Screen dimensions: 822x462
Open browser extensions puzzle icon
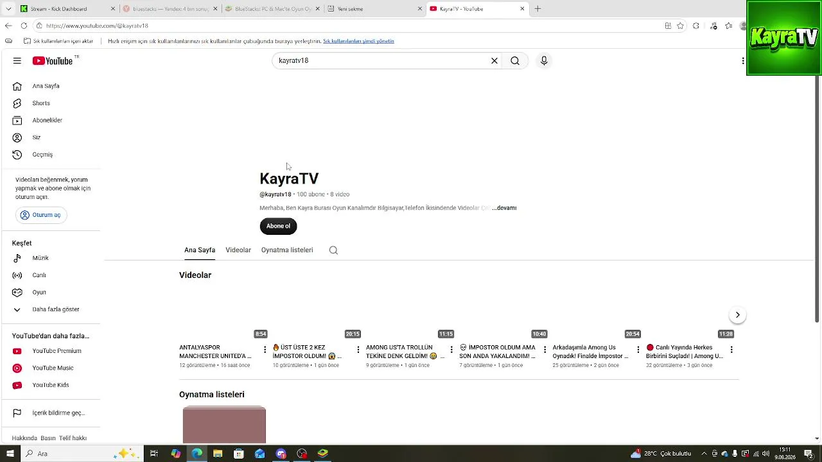tap(696, 26)
